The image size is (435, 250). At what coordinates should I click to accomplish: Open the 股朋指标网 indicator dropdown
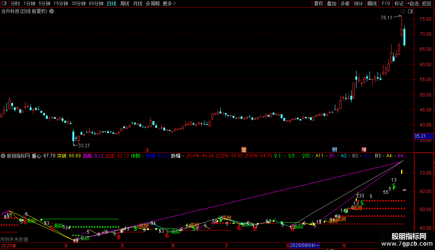point(3,156)
